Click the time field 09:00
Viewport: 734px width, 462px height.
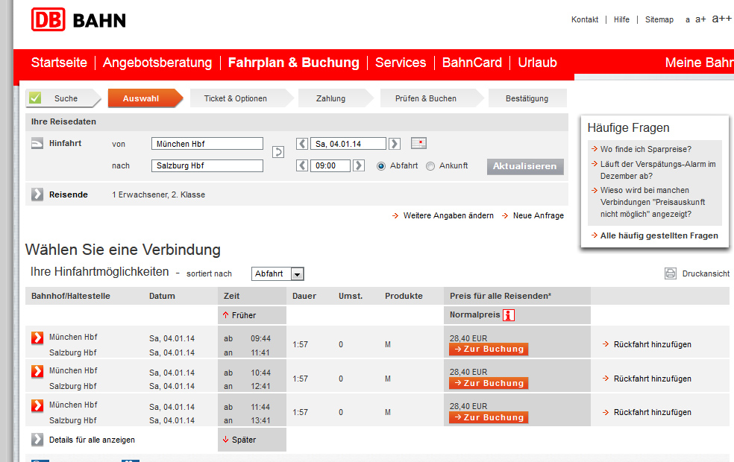330,165
